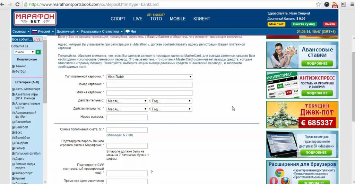
Task: Open the Десятичный odds format menu
Action: tap(68, 32)
